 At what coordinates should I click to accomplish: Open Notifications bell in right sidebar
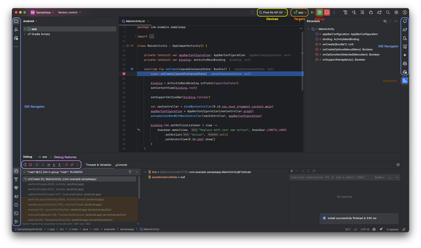[x=405, y=21]
